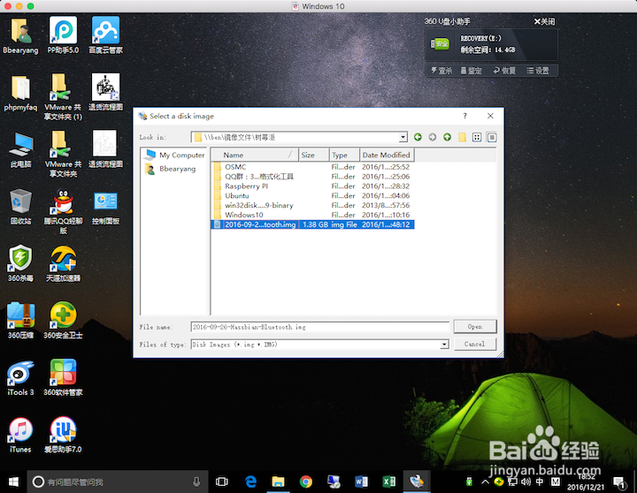
Task: Open taskbar clock showing 2016/12/21
Action: pyautogui.click(x=586, y=482)
